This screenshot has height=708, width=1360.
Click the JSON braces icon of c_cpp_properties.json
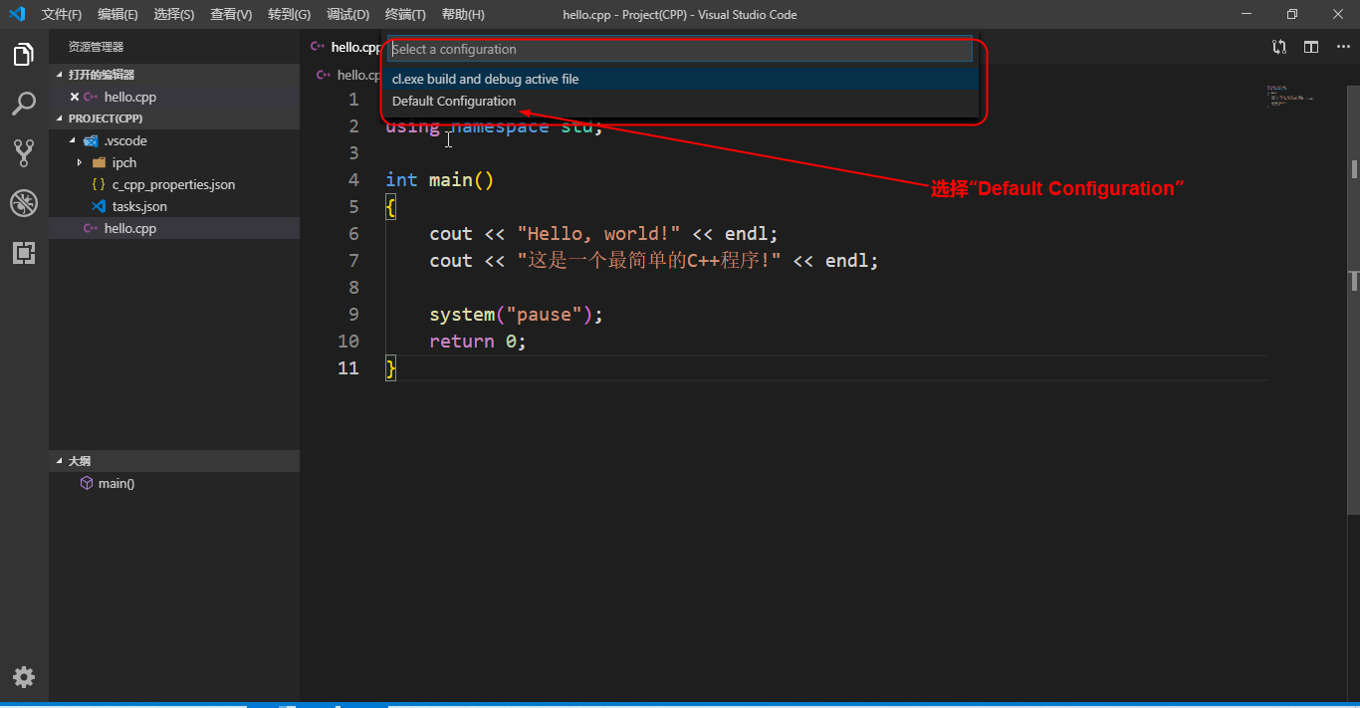[x=99, y=184]
